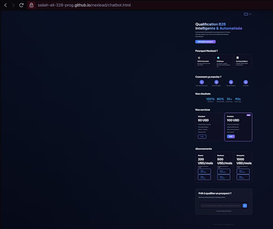The image size is (273, 229).
Task: Click the '50 USD' price text
Action: (x=203, y=120)
